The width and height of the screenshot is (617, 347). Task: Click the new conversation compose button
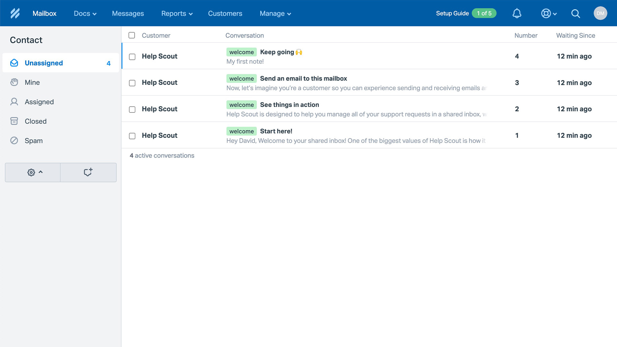coord(88,173)
